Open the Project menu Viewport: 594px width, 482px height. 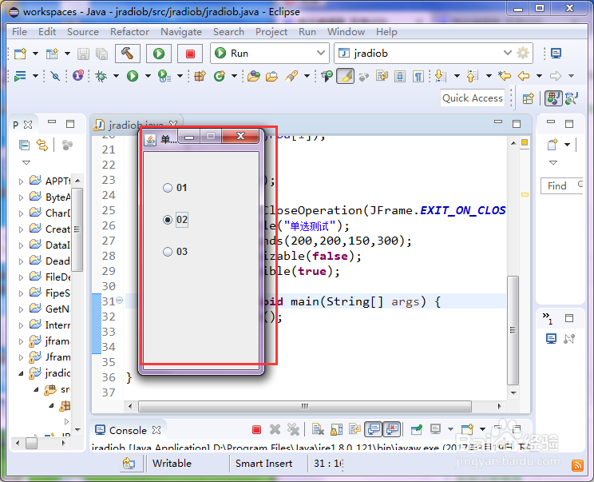271,32
